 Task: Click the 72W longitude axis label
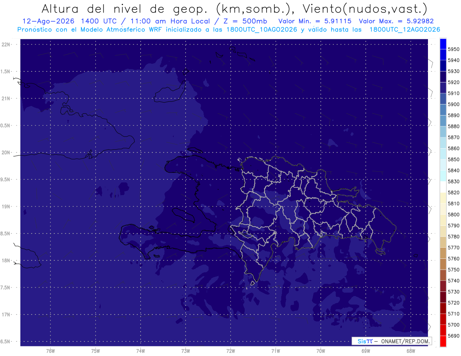(230, 351)
